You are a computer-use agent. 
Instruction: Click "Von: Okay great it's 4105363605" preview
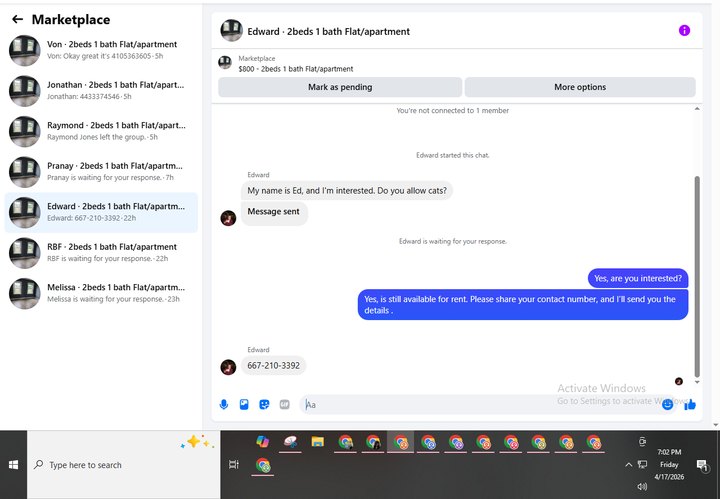99,56
